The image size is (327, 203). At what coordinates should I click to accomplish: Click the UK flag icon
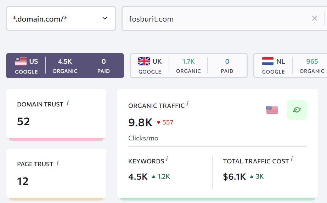pos(144,61)
